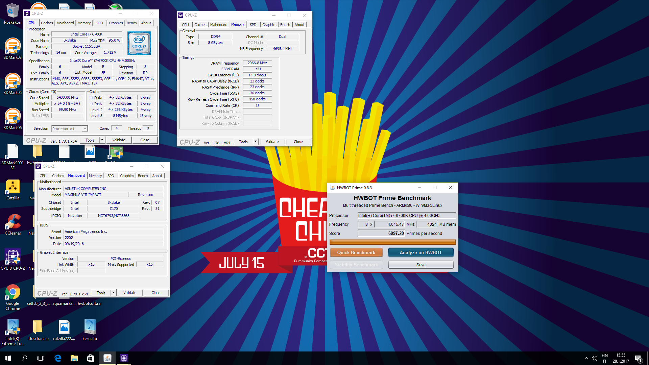Open the 3DMark06 desktop shortcut
This screenshot has width=649, height=365.
pyautogui.click(x=13, y=119)
